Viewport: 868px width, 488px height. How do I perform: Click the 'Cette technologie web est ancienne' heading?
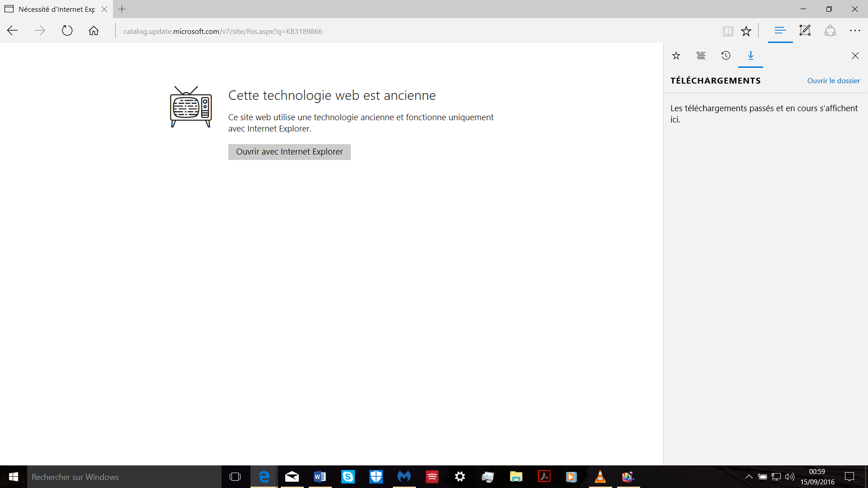click(332, 95)
